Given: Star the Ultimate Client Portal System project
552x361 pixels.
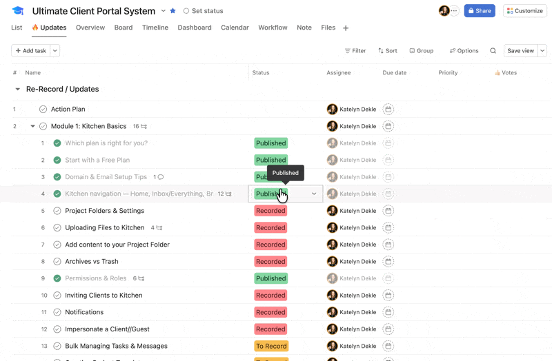Looking at the screenshot, I should [x=173, y=11].
